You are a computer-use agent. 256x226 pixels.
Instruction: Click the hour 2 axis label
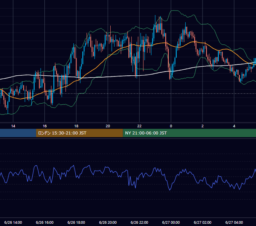[x=203, y=126]
